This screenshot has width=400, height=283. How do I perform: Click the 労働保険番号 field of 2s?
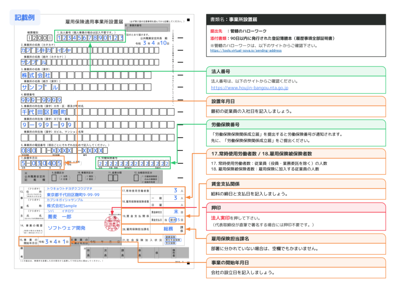click(134, 163)
